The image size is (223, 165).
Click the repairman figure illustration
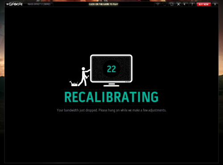[84, 77]
